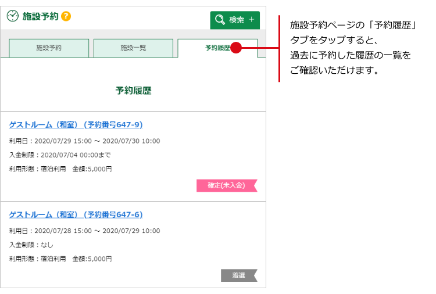Click the magnifier icon in 検索 button

[x=220, y=20]
